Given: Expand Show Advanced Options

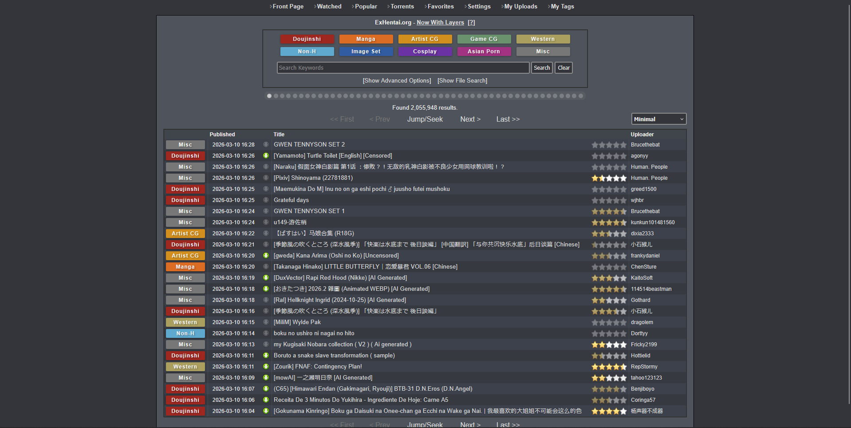Looking at the screenshot, I should click(397, 81).
